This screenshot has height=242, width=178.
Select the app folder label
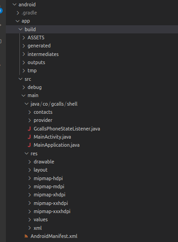26,21
